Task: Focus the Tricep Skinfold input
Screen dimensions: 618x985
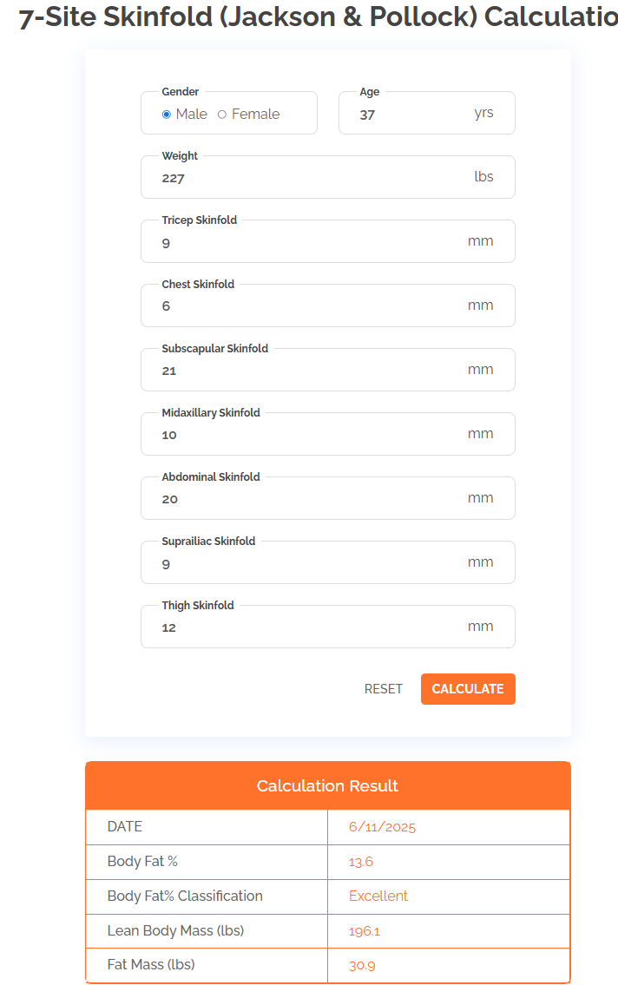Action: pos(328,241)
